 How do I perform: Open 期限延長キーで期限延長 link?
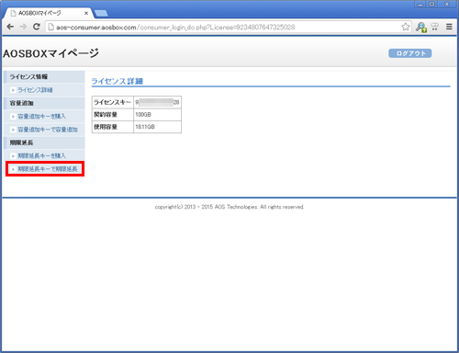[x=48, y=169]
